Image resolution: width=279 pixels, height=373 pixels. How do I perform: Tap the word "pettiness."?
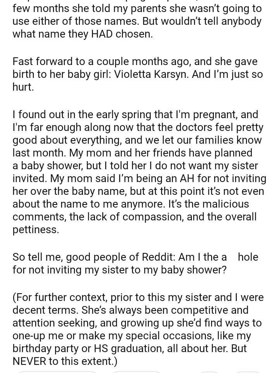click(x=36, y=230)
